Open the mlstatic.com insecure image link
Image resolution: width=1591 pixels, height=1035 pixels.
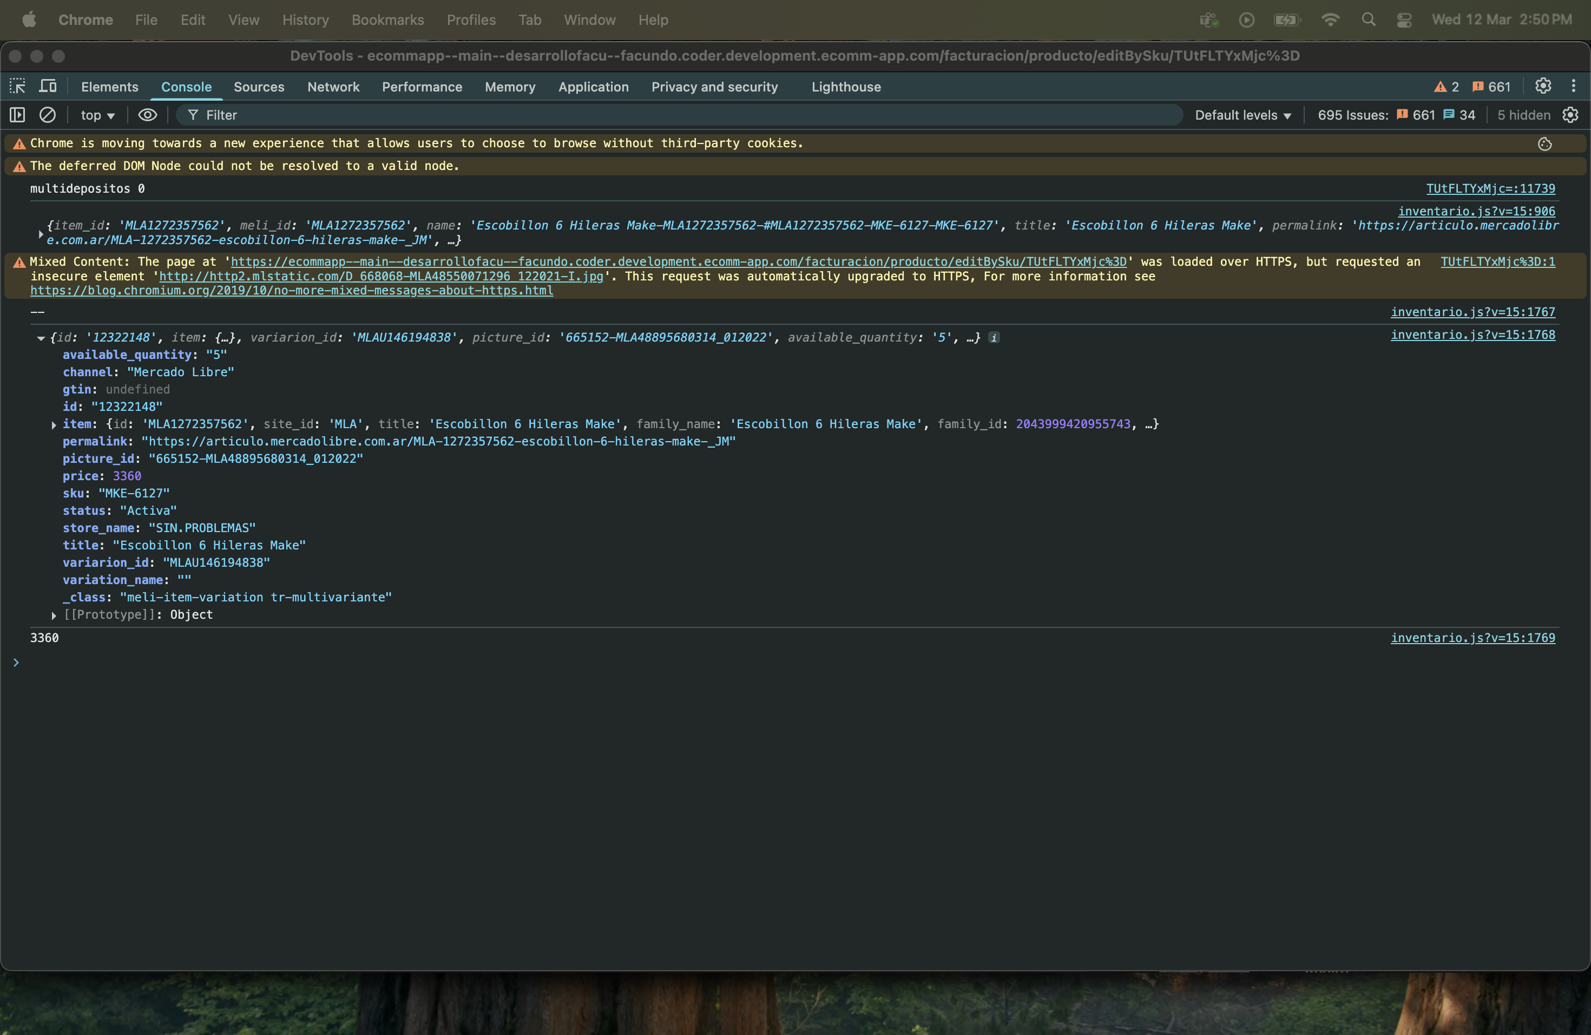tap(381, 276)
